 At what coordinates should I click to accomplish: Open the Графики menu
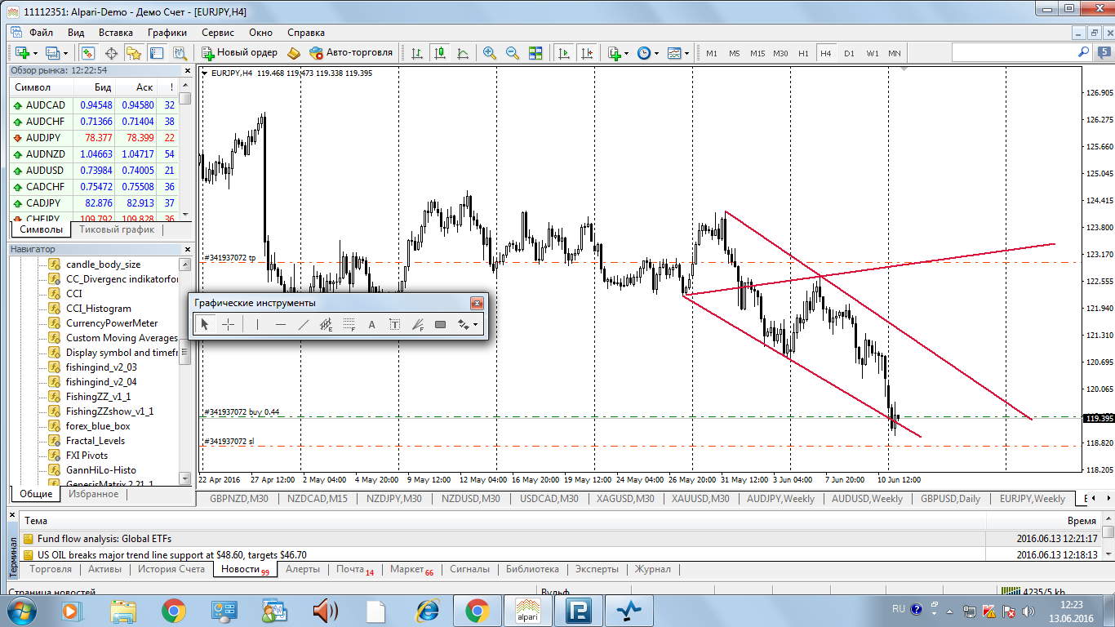point(167,33)
